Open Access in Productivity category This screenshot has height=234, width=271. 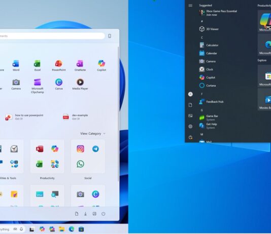click(40, 149)
